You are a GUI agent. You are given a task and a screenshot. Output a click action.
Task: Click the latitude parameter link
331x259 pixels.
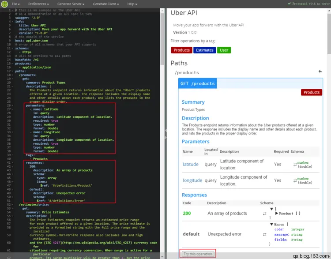pyautogui.click(x=190, y=164)
